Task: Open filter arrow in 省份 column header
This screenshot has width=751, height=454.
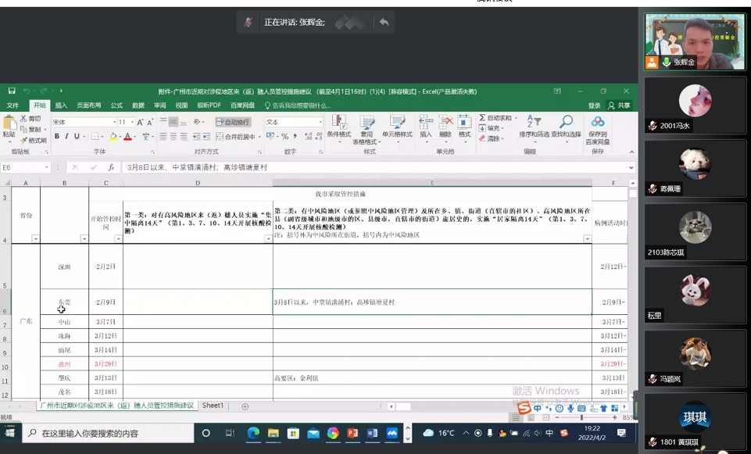Action: point(35,239)
